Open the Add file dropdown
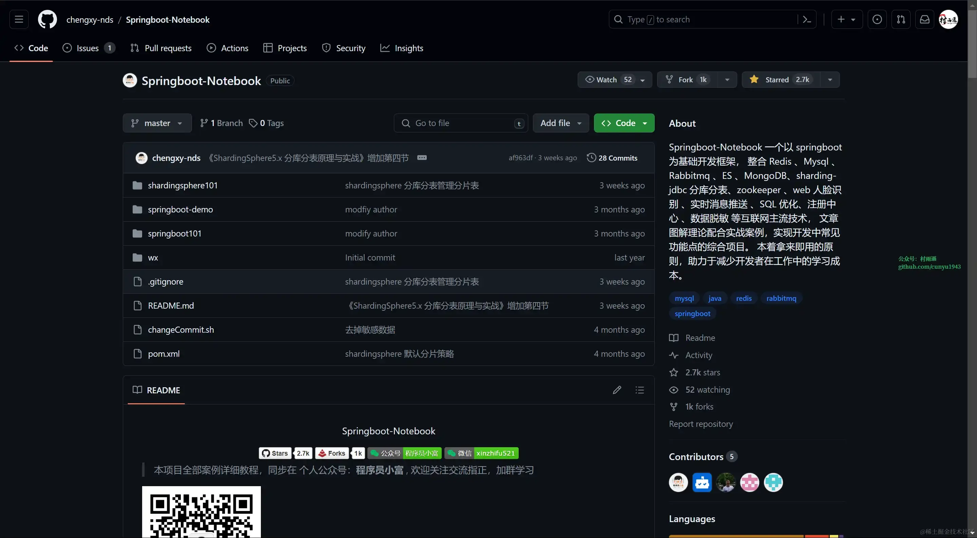This screenshot has width=977, height=538. 560,123
